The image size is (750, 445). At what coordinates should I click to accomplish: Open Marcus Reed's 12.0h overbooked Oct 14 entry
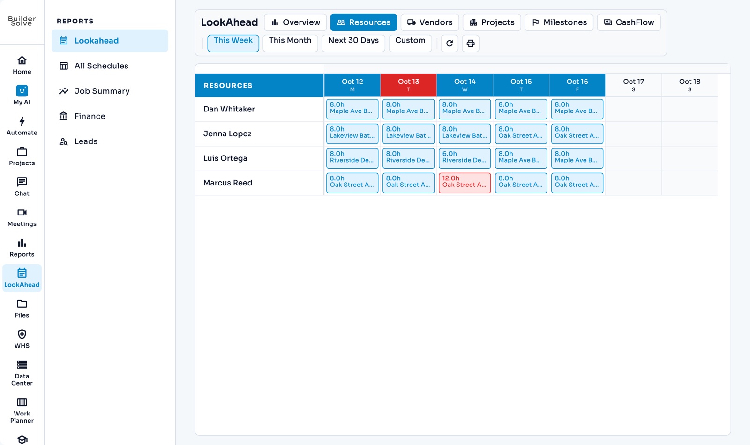point(465,183)
